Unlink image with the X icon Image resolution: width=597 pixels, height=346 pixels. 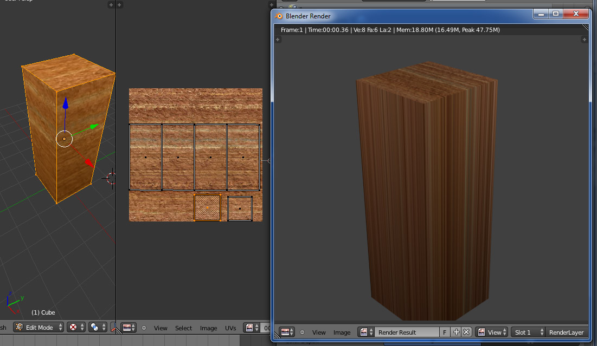click(466, 332)
